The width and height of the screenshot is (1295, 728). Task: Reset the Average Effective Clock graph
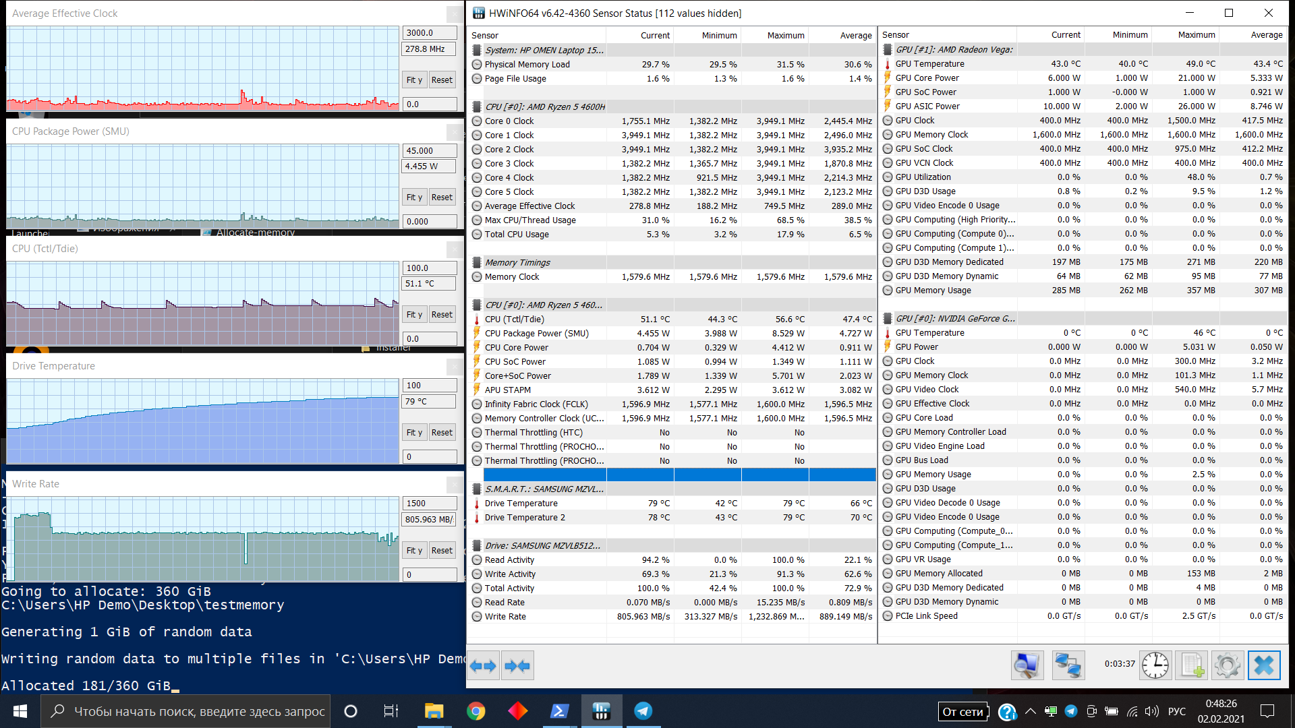(x=442, y=80)
